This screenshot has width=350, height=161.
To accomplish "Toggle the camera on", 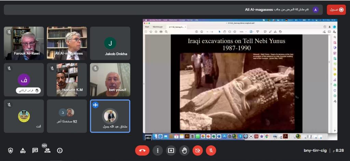I will (197, 150).
